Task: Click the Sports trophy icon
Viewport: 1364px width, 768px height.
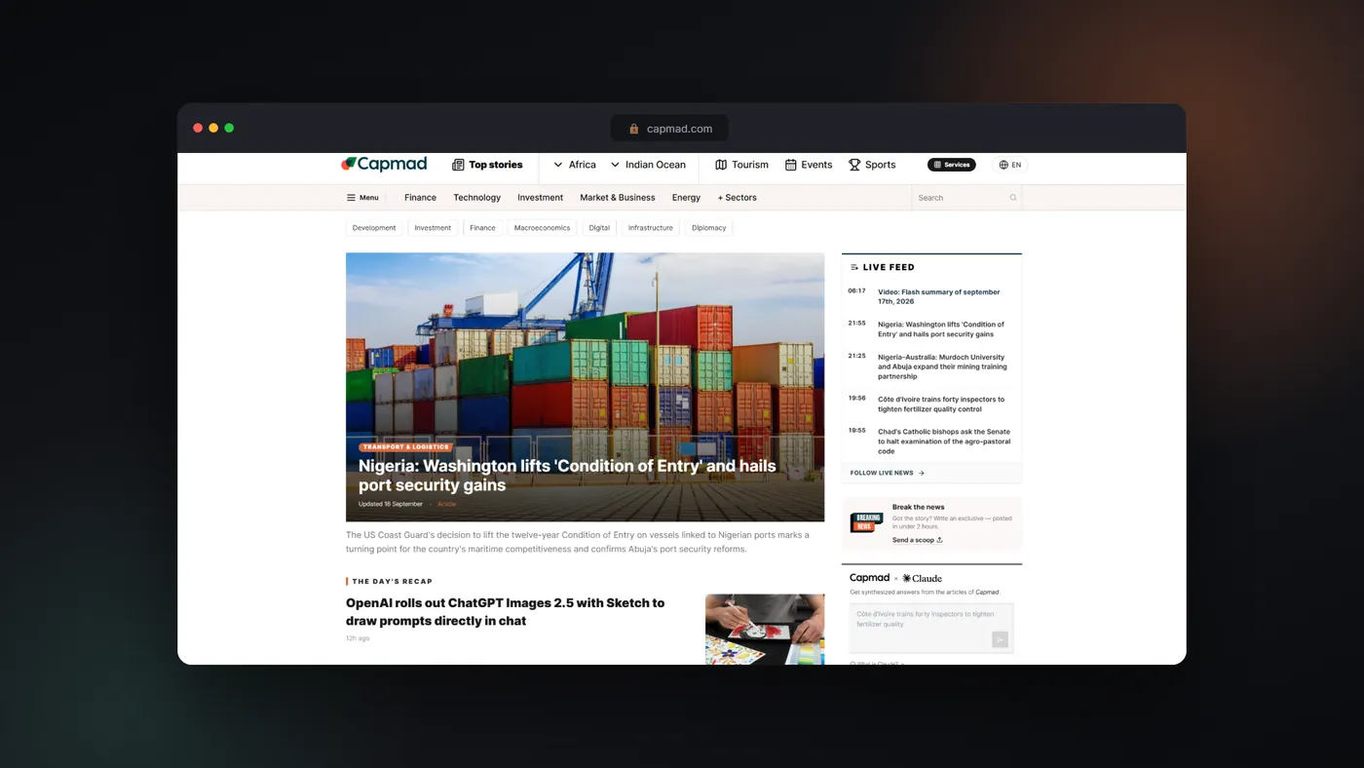Action: [854, 165]
